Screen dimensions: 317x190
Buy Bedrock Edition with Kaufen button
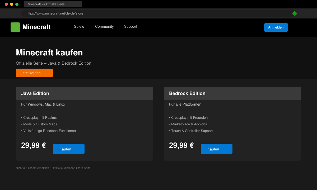[217, 149]
